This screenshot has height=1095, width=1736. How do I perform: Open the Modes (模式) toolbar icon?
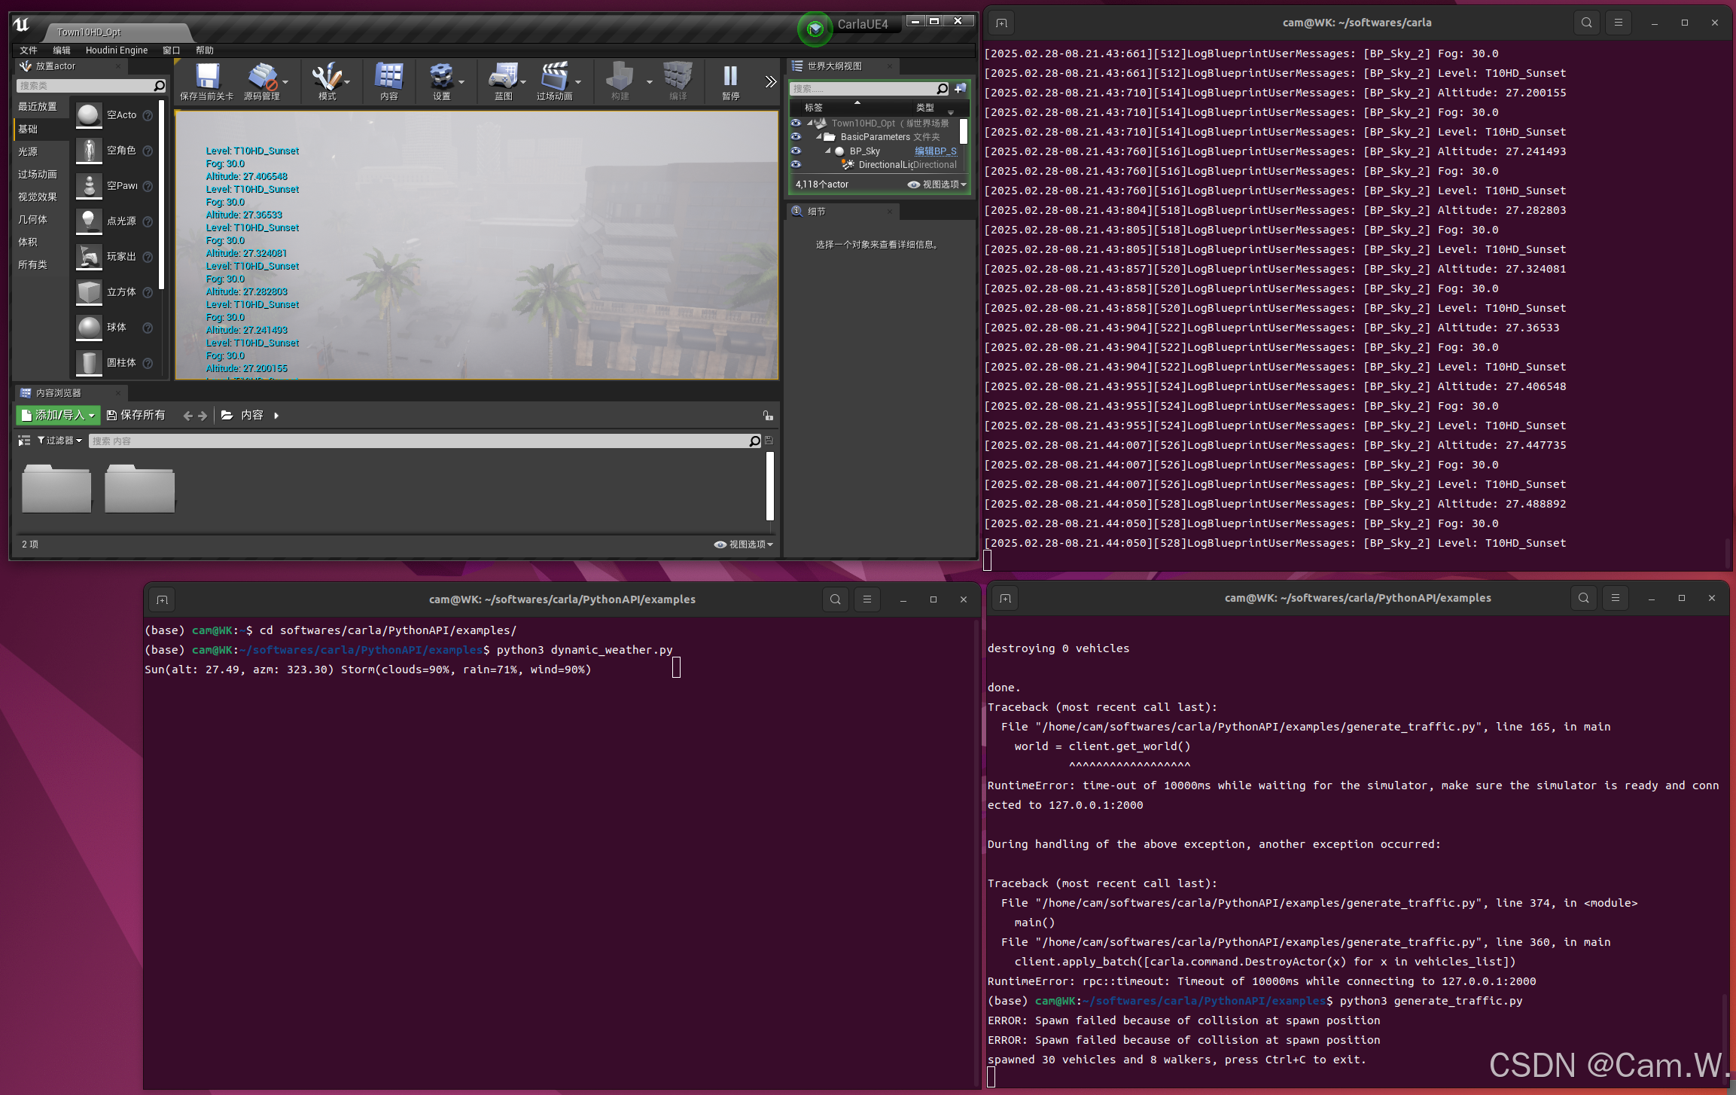tap(327, 81)
